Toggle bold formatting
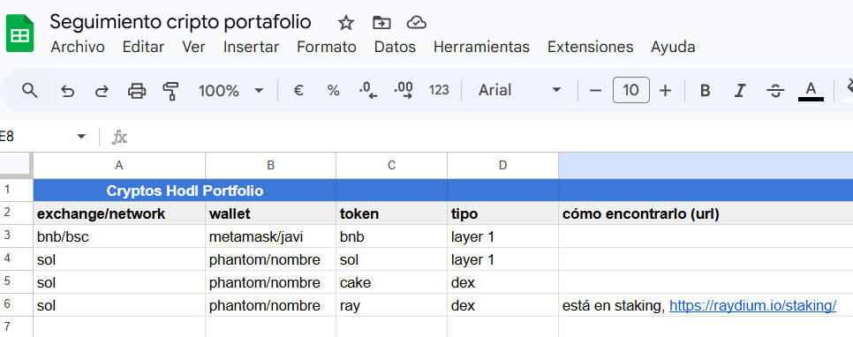The image size is (853, 337). 705,90
